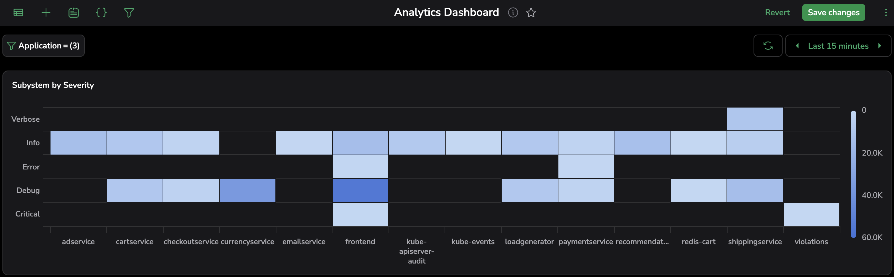Go to next time range arrow
The width and height of the screenshot is (894, 277).
pos(879,46)
